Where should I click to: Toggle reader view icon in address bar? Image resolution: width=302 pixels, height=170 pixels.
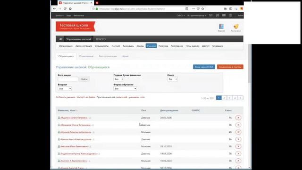187,8
